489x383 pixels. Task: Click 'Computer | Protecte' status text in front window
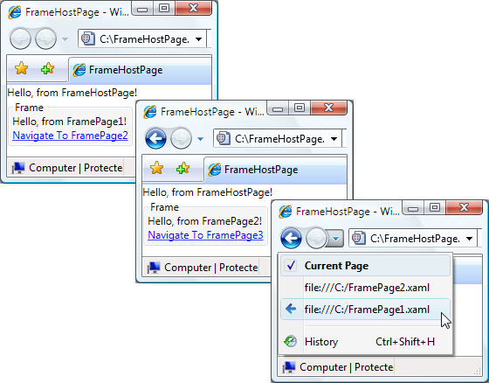346,367
